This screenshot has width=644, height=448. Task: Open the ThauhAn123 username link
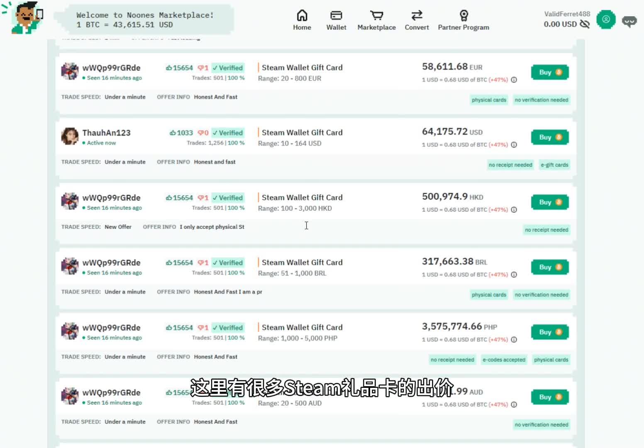pos(107,133)
